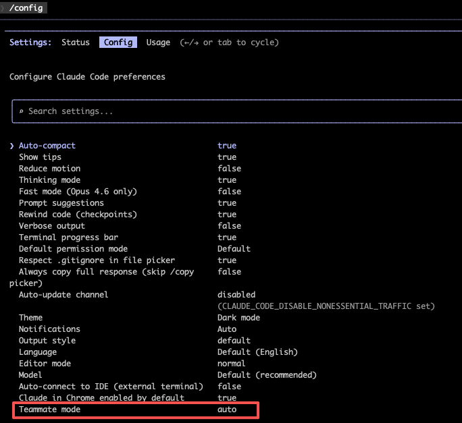The image size is (462, 423).
Task: Toggle the Terminal progress bar value
Action: (x=227, y=237)
